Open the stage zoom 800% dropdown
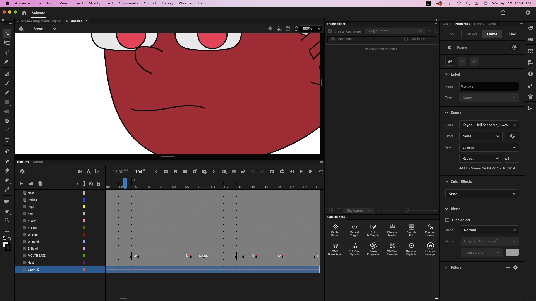 [319, 28]
